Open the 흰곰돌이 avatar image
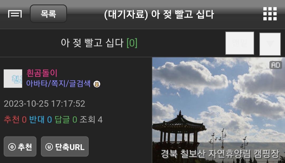 click(x=13, y=78)
